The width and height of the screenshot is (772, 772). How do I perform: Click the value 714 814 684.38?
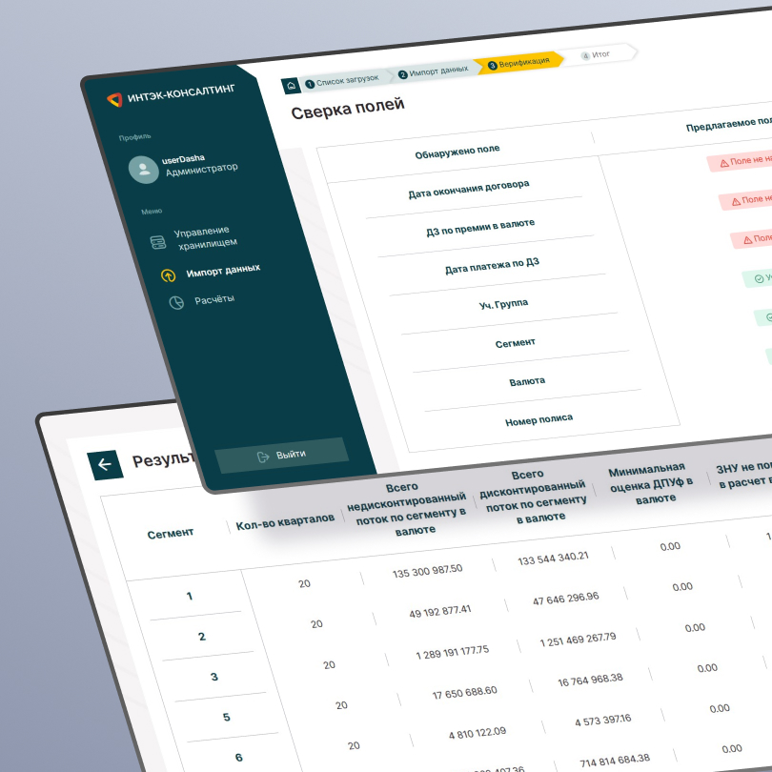[615, 762]
